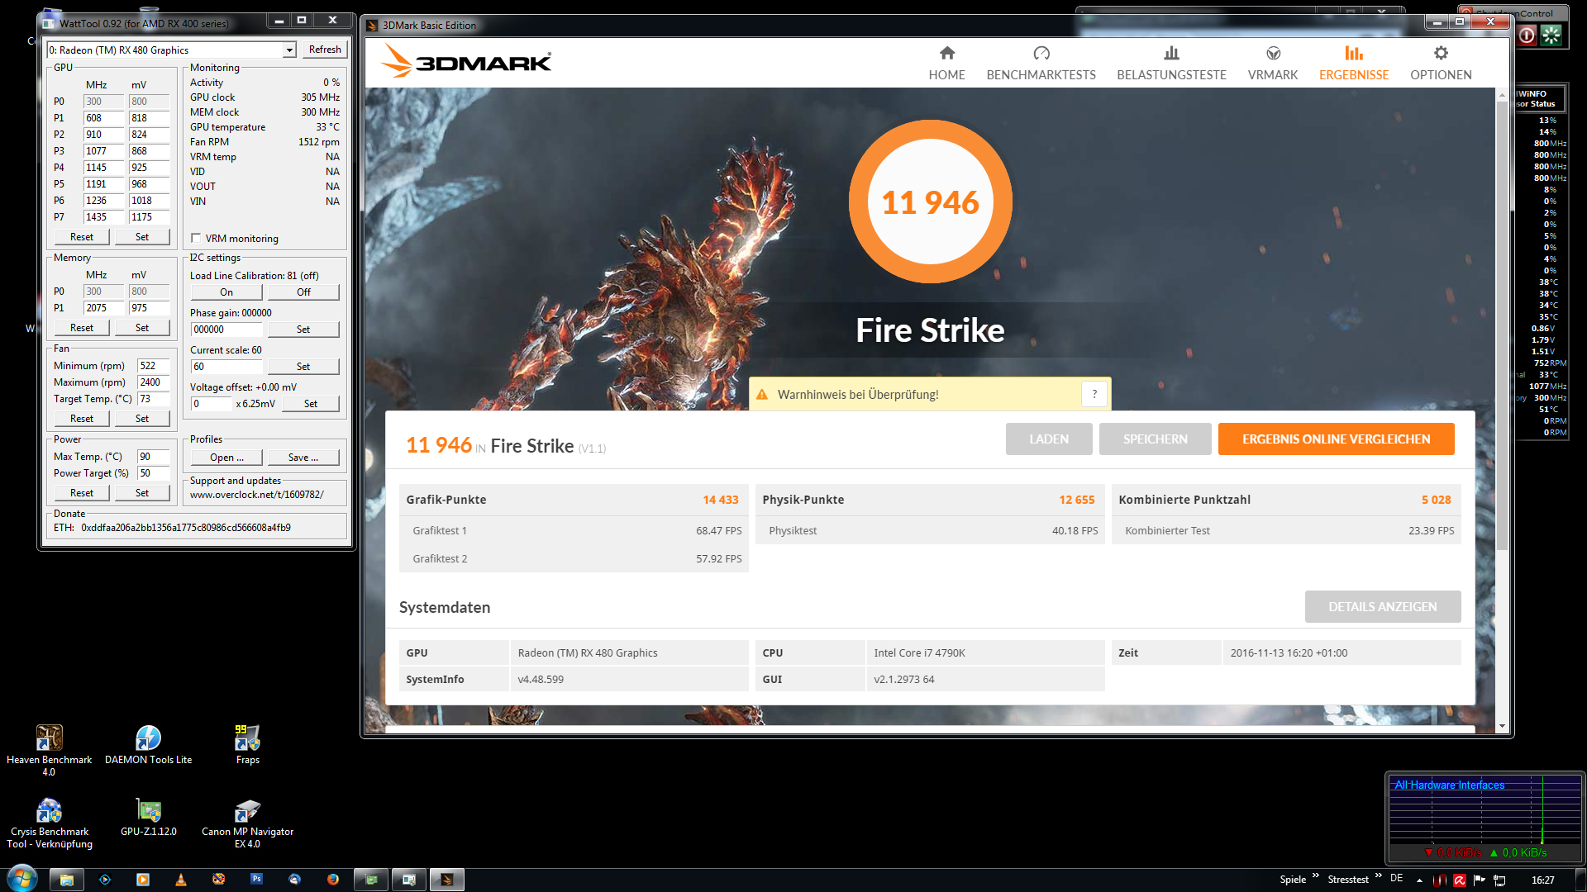The width and height of the screenshot is (1587, 892).
Task: Click the Home house icon in 3DMark
Action: (946, 54)
